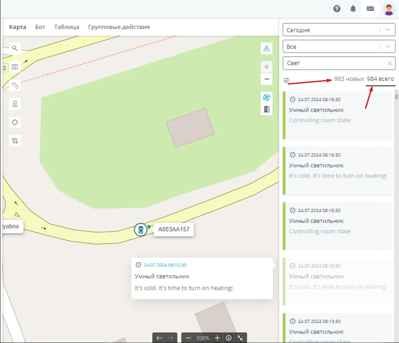Click the 100% zoom level indicator
Screen dimensions: 399x343
coord(203,338)
